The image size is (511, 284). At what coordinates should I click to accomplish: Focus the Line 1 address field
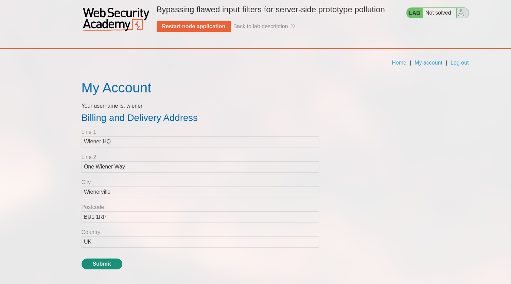pos(200,142)
